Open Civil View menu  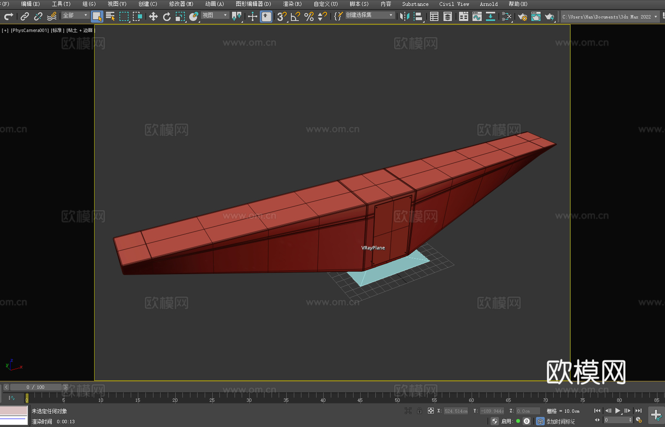pyautogui.click(x=454, y=4)
